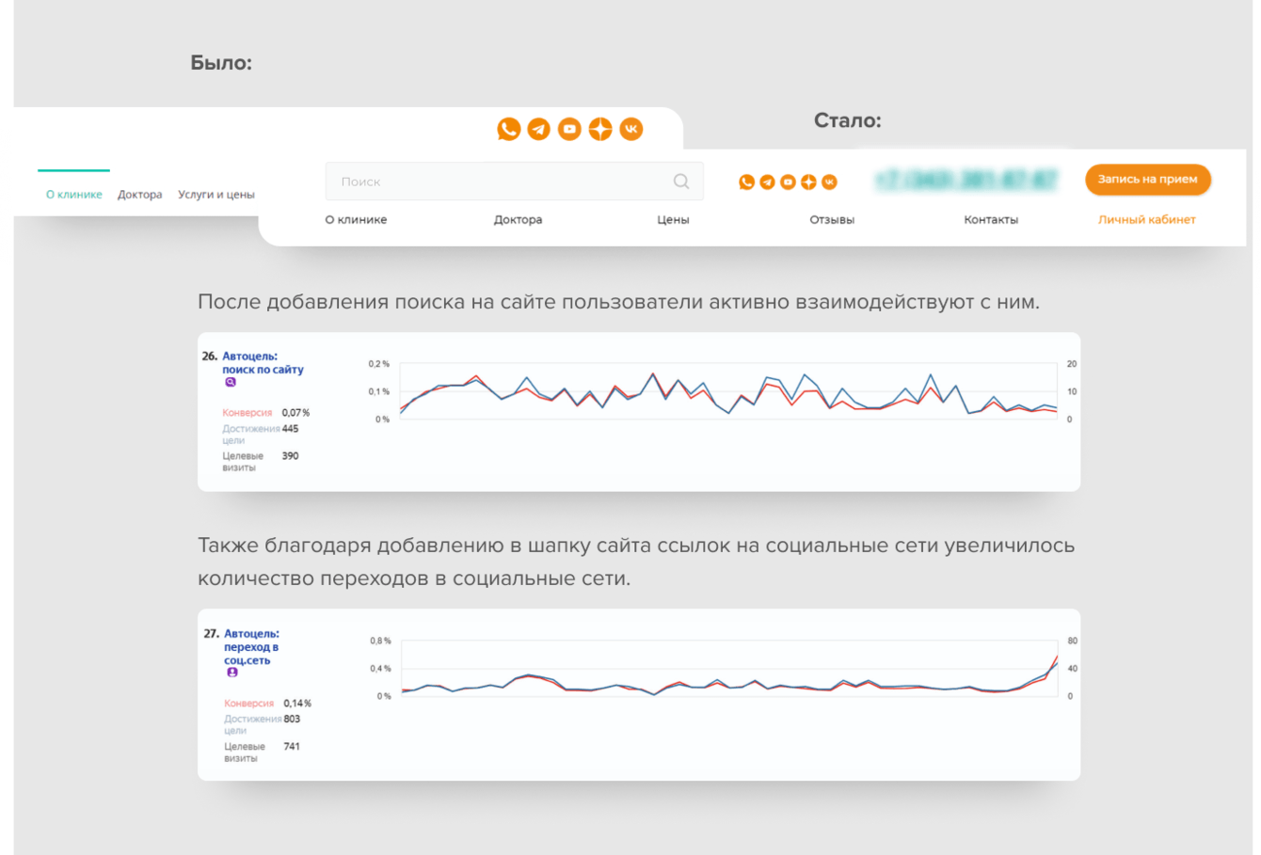The height and width of the screenshot is (855, 1261).
Task: Click the paragraph starting "После добавления поиска"
Action: [x=618, y=302]
